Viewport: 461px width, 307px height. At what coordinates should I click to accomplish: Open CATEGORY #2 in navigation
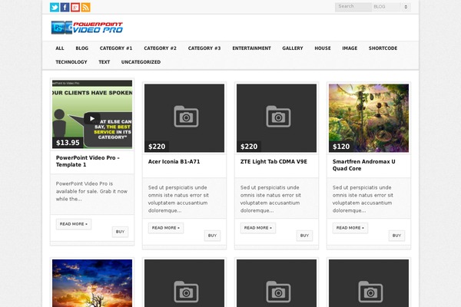[x=161, y=48]
